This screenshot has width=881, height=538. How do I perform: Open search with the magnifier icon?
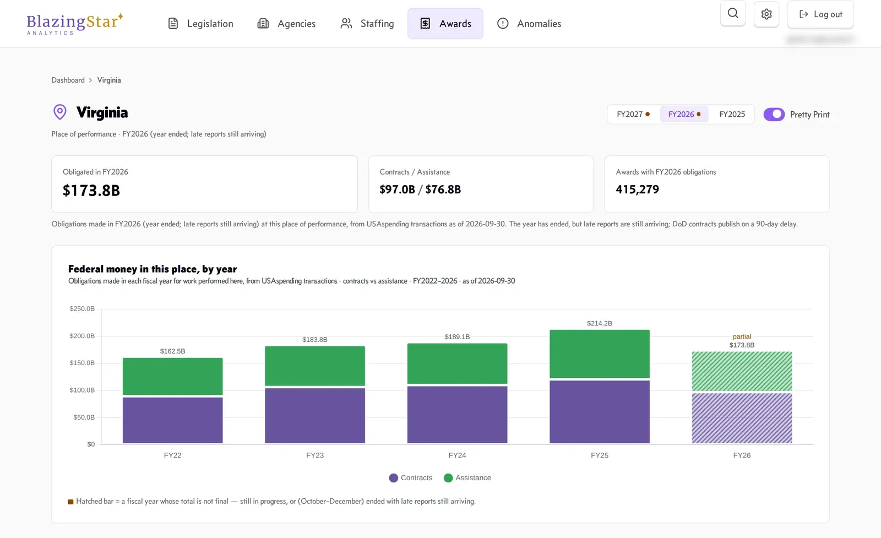[x=733, y=13]
